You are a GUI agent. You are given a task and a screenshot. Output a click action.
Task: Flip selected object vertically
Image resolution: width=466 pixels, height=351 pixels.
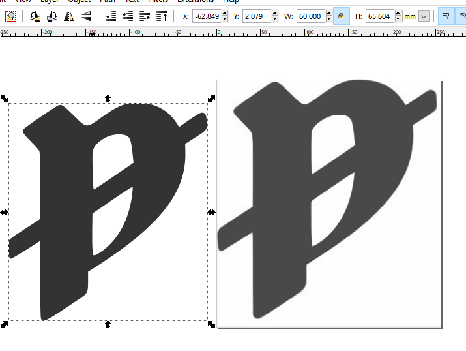point(85,16)
